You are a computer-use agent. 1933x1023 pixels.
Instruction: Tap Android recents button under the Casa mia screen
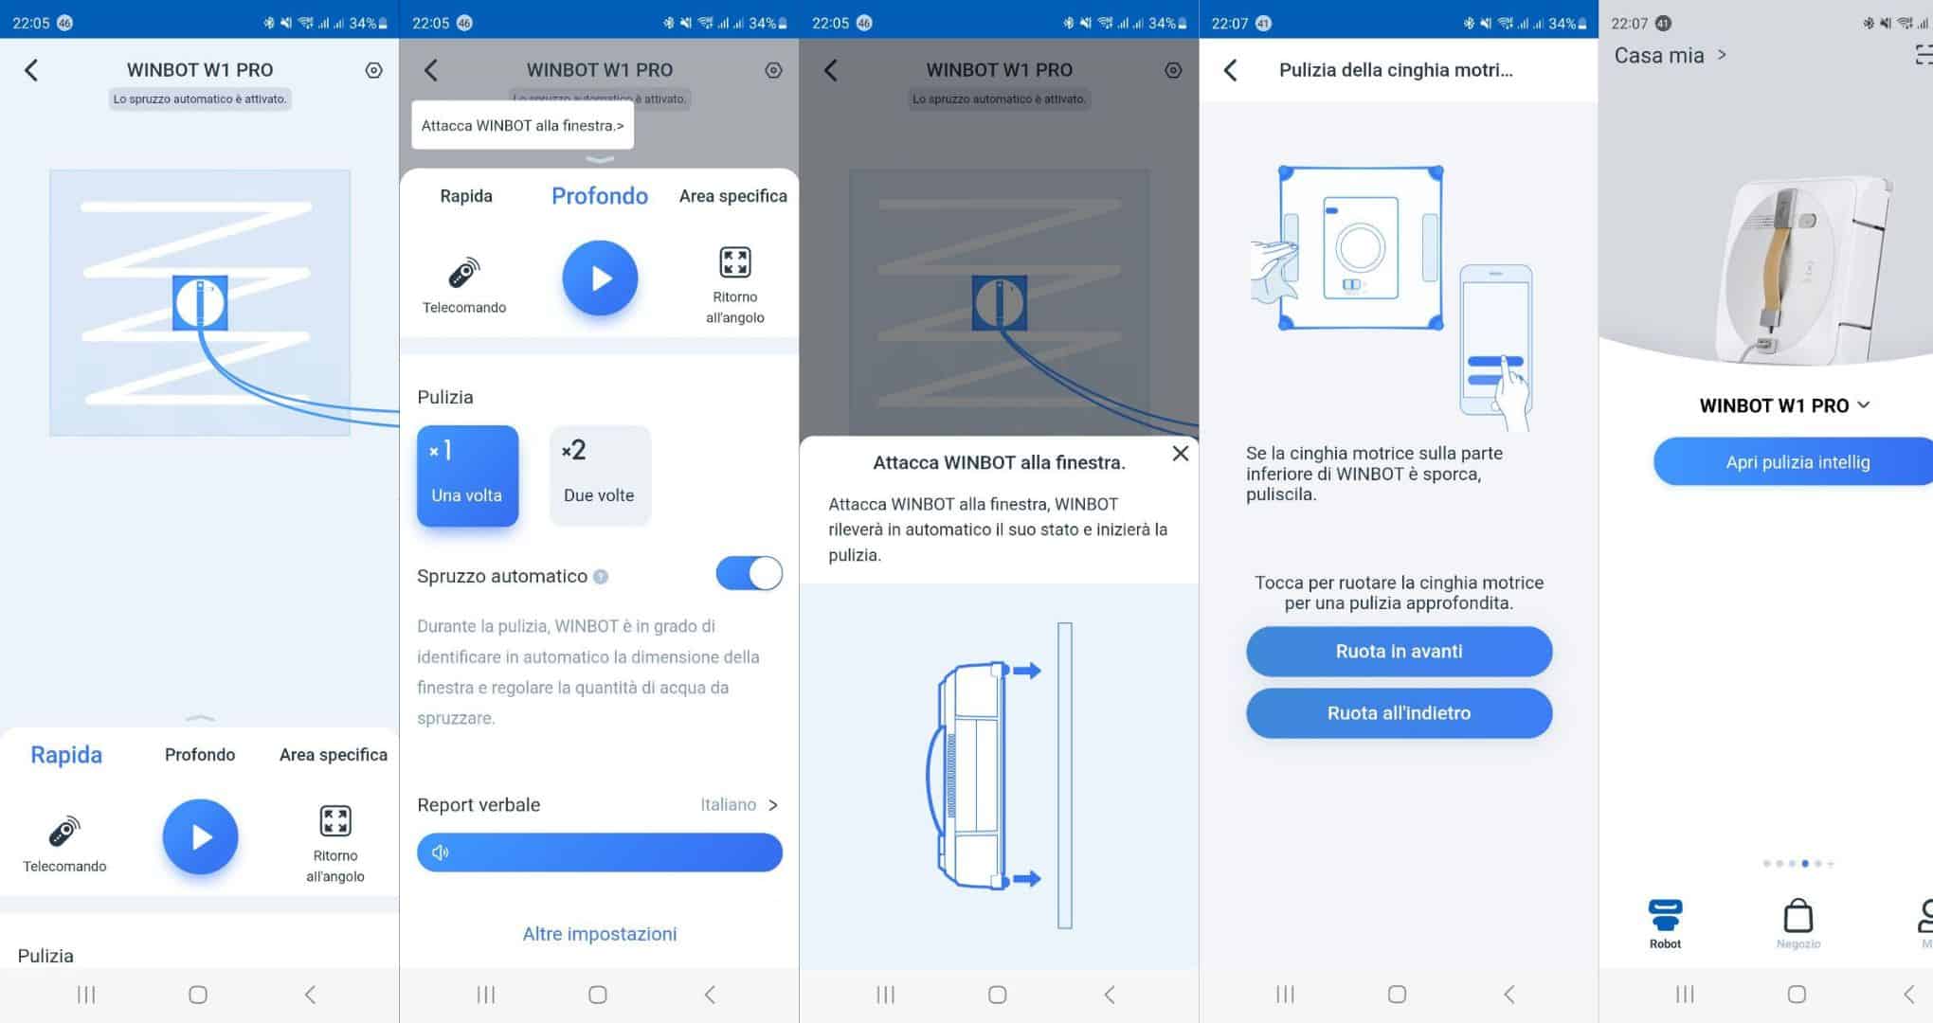1686,995
